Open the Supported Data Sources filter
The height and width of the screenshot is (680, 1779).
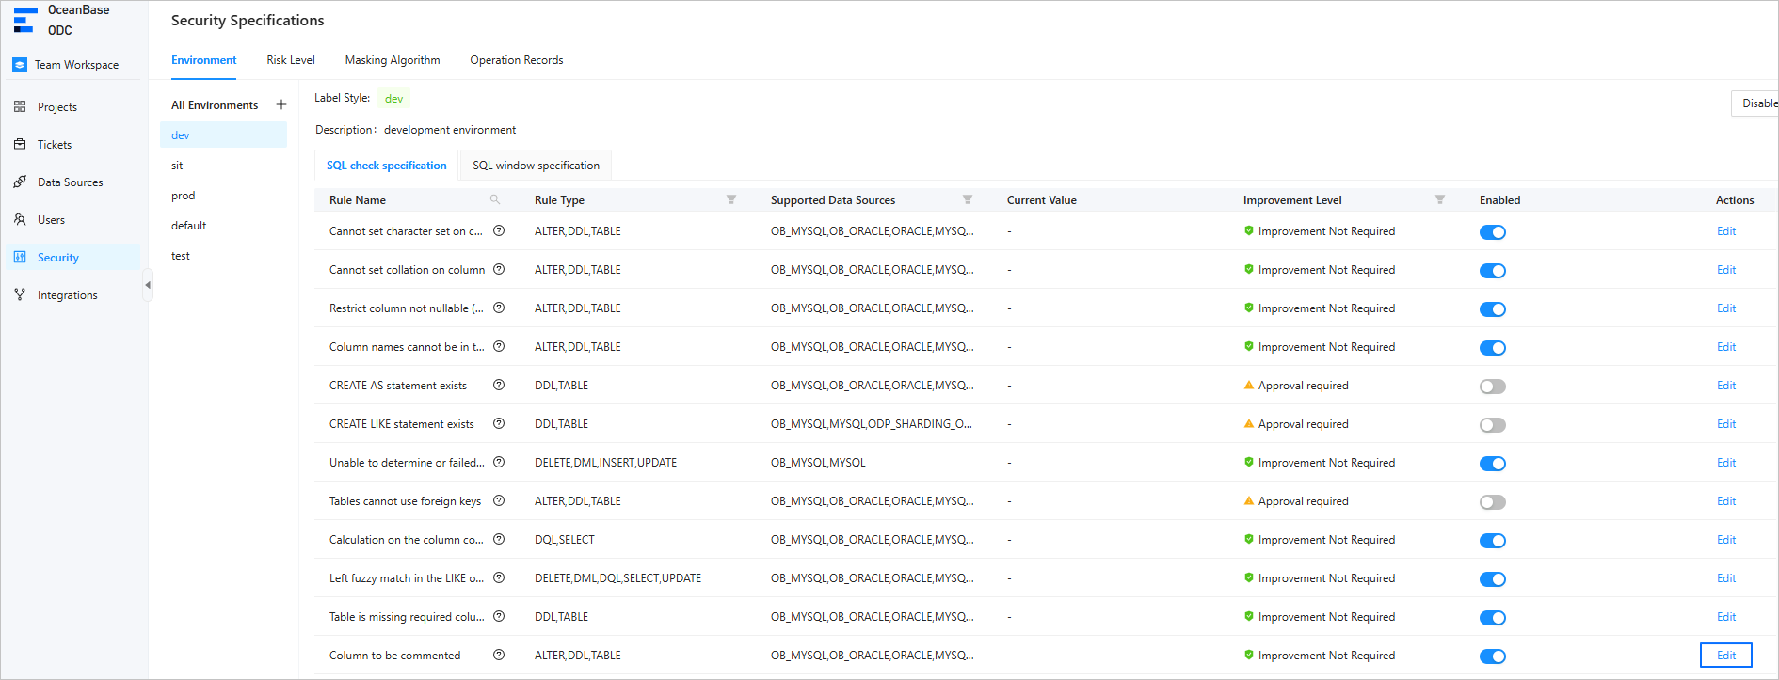[x=968, y=200]
